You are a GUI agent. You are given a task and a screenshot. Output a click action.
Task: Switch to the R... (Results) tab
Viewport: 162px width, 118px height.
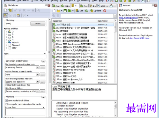click(84, 6)
